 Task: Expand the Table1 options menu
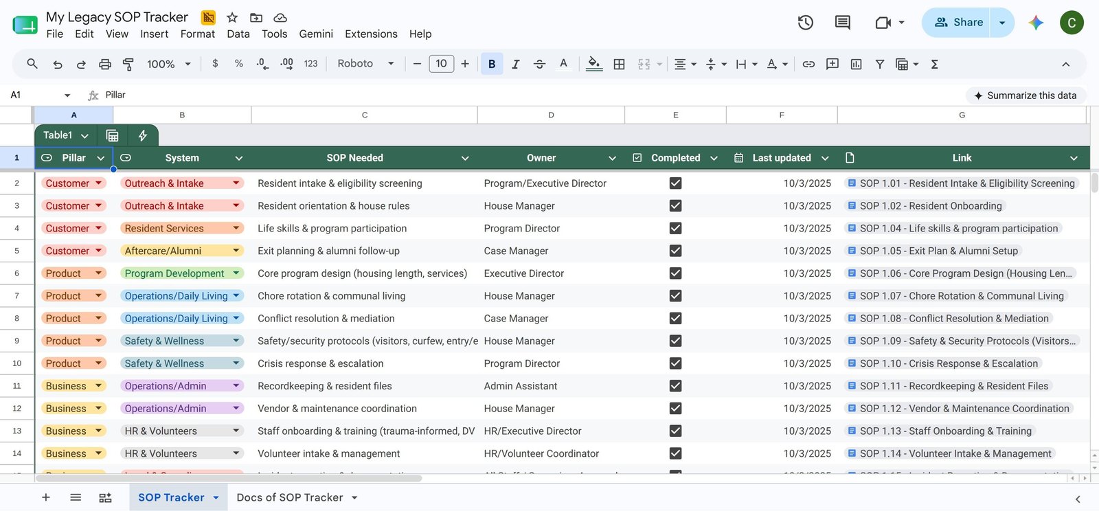pyautogui.click(x=84, y=136)
